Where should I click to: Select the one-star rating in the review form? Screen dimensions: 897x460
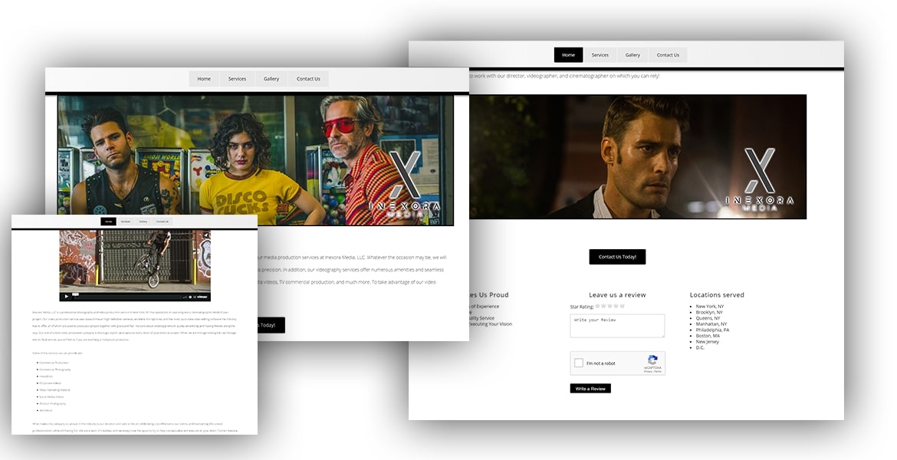[x=597, y=306]
